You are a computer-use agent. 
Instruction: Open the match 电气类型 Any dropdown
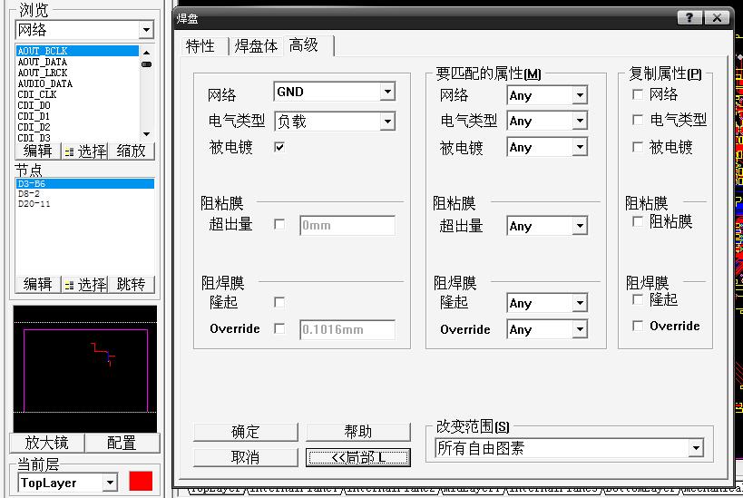click(x=580, y=121)
